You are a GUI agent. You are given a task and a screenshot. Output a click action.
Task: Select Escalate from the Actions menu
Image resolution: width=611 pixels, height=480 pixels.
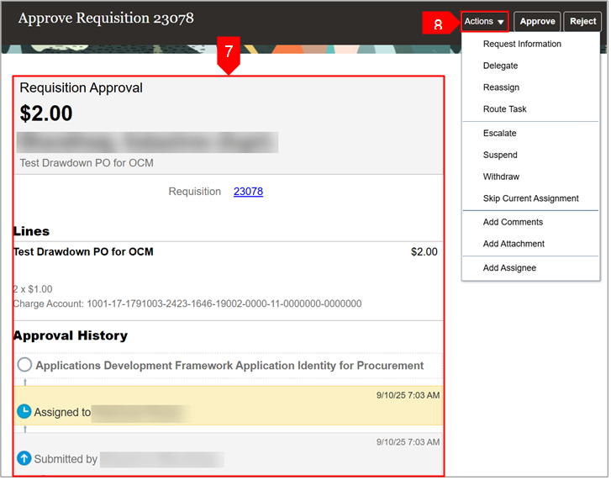point(499,134)
